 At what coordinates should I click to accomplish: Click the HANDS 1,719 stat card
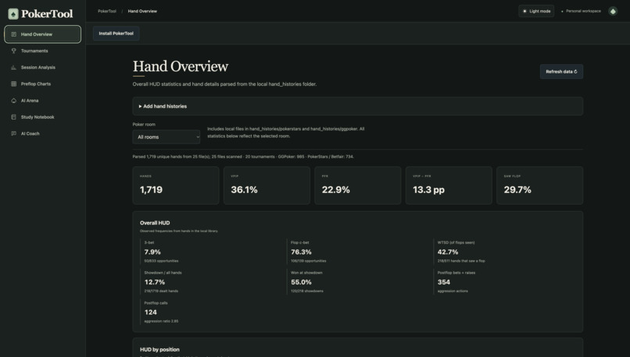point(176,185)
